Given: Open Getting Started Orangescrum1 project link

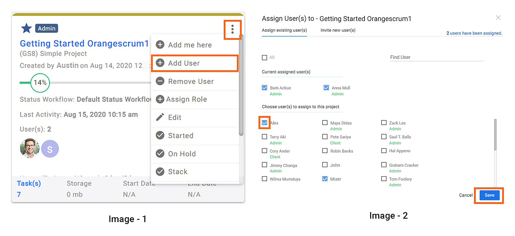Looking at the screenshot, I should [84, 44].
